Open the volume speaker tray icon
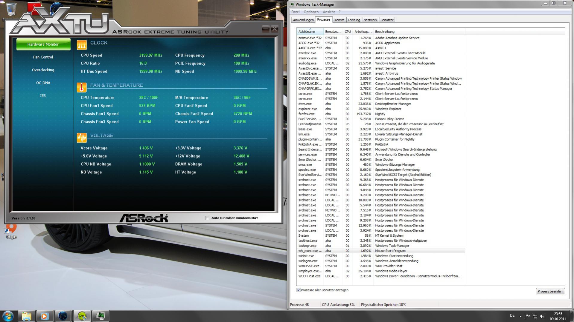 543,316
